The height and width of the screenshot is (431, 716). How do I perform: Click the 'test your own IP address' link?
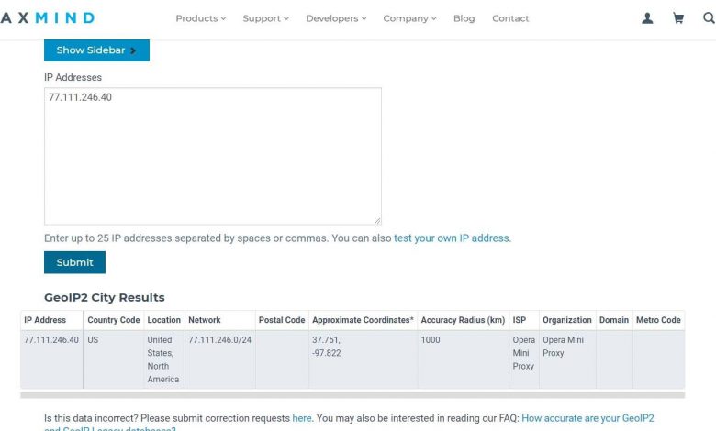pyautogui.click(x=451, y=238)
